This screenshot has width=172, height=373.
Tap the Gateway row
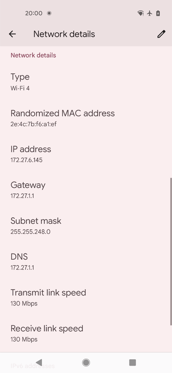pos(86,190)
